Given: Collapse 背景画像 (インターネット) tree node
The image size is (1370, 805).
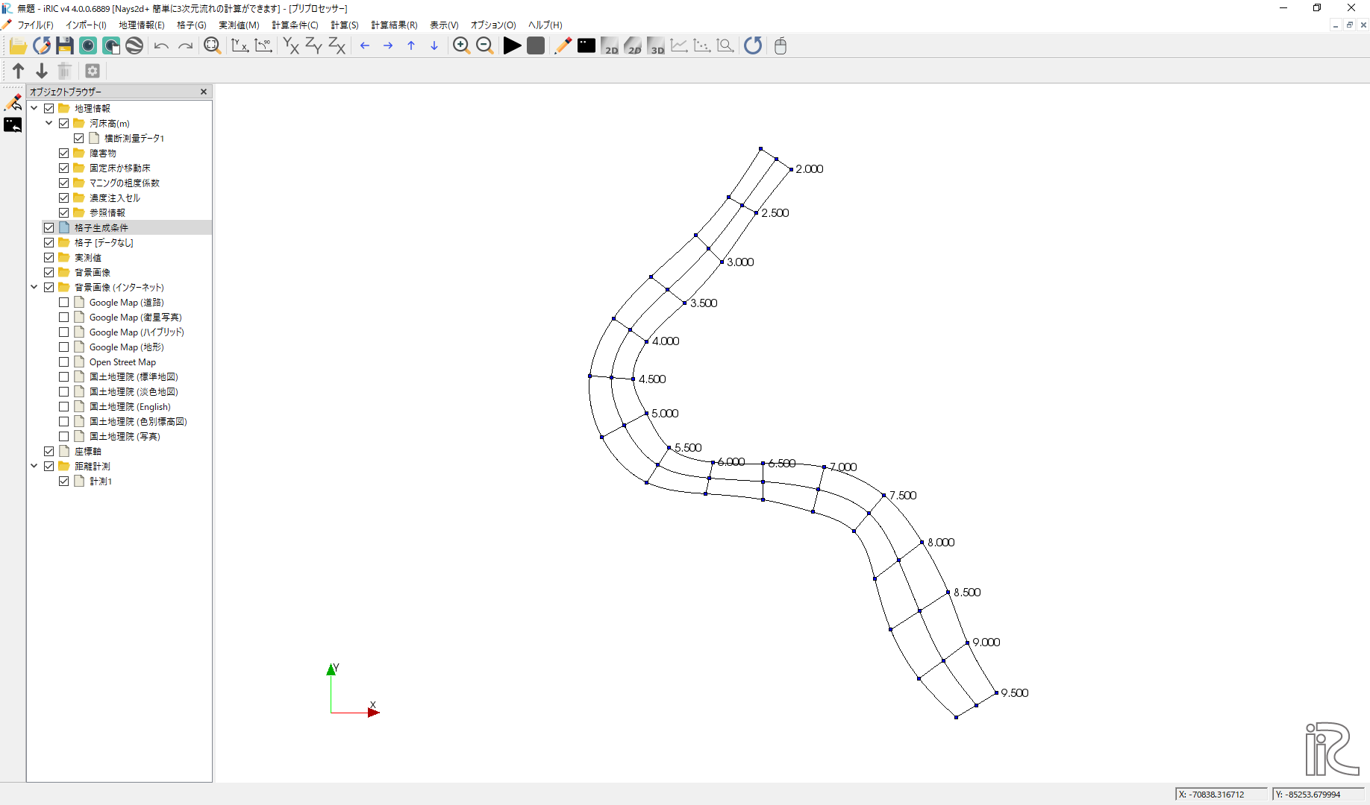Looking at the screenshot, I should click(x=34, y=287).
